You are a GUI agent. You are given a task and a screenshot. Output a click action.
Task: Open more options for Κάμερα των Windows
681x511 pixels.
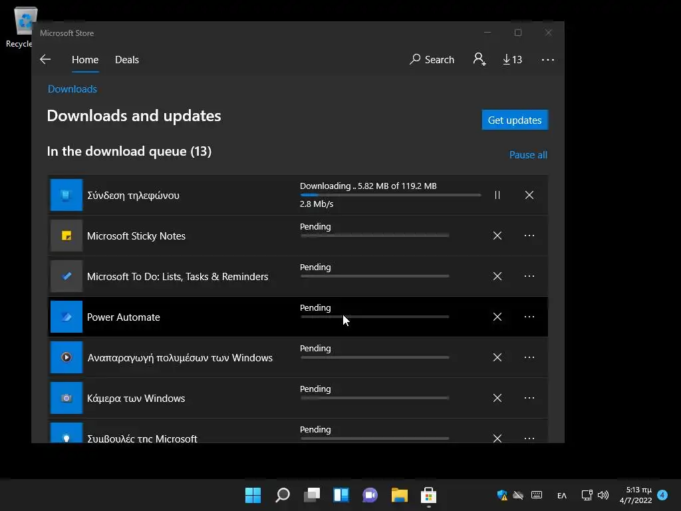pyautogui.click(x=529, y=398)
